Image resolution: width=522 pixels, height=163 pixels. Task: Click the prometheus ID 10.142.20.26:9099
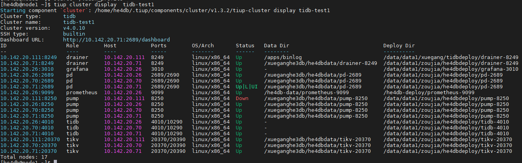tap(27, 93)
